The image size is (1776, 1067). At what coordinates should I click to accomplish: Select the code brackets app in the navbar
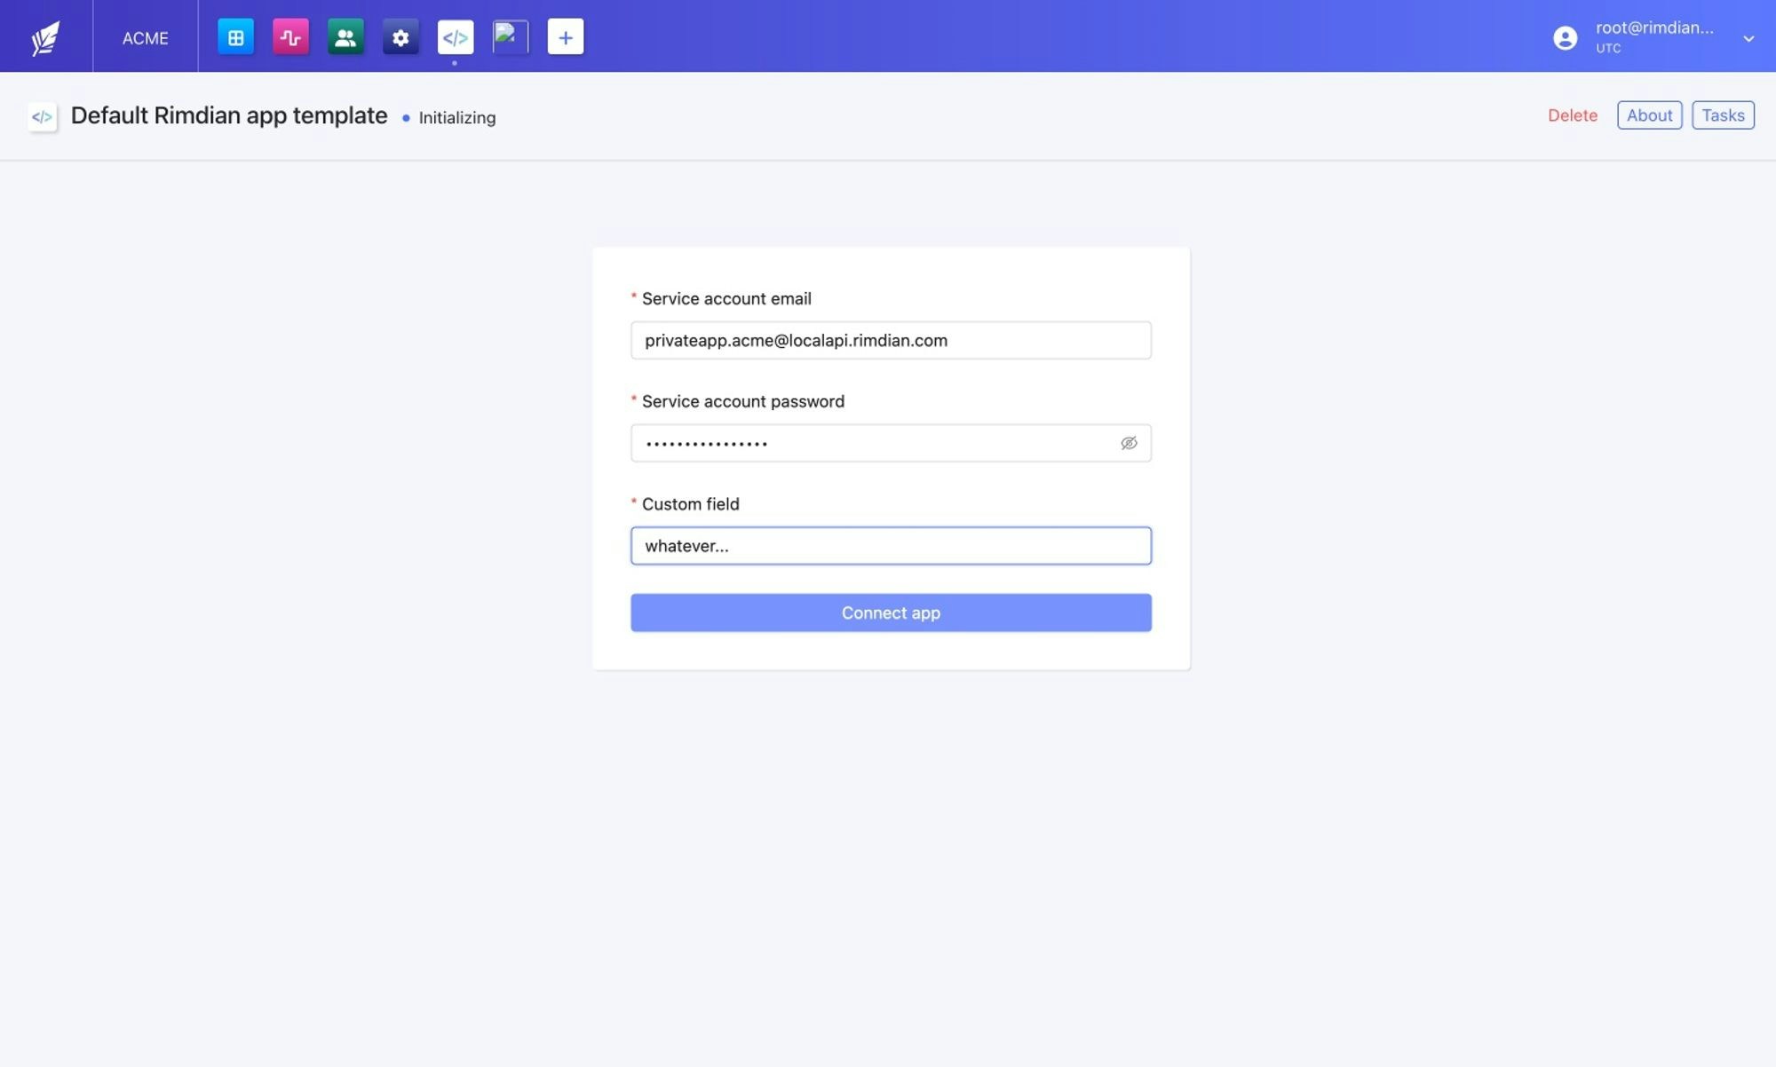tap(456, 37)
